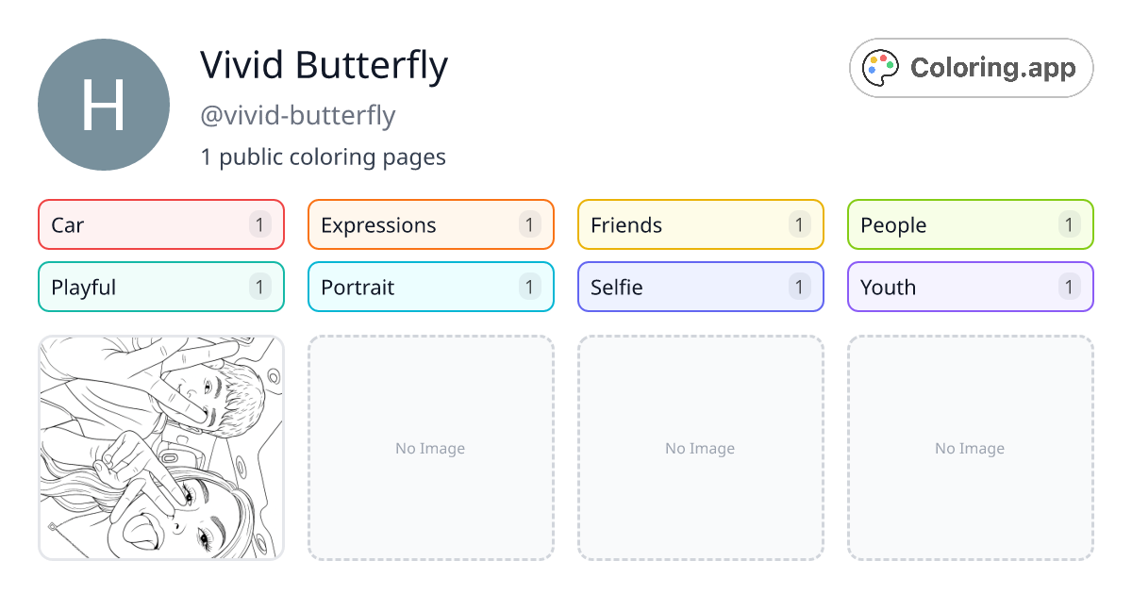Image resolution: width=1132 pixels, height=594 pixels.
Task: Open the selfie coloring page thumbnail
Action: click(160, 448)
